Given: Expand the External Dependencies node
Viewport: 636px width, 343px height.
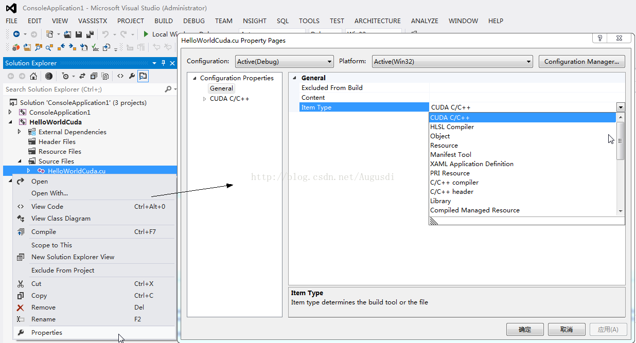Looking at the screenshot, I should pyautogui.click(x=20, y=132).
